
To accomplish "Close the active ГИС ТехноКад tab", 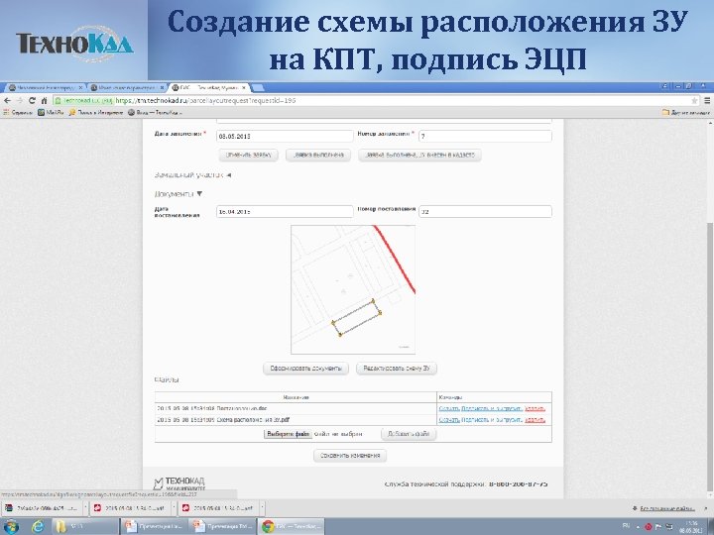I will (x=244, y=87).
